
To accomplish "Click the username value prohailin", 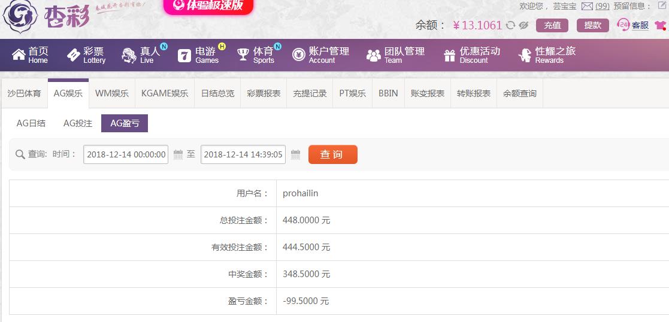I will click(x=301, y=194).
